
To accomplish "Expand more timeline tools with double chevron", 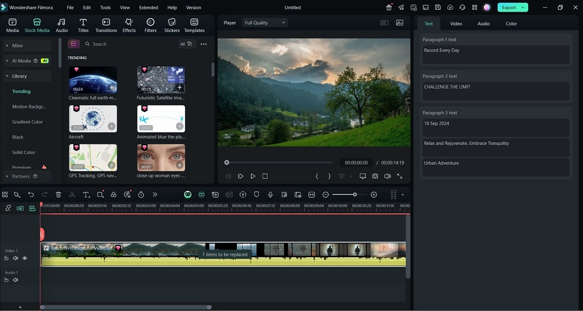I will click(154, 194).
